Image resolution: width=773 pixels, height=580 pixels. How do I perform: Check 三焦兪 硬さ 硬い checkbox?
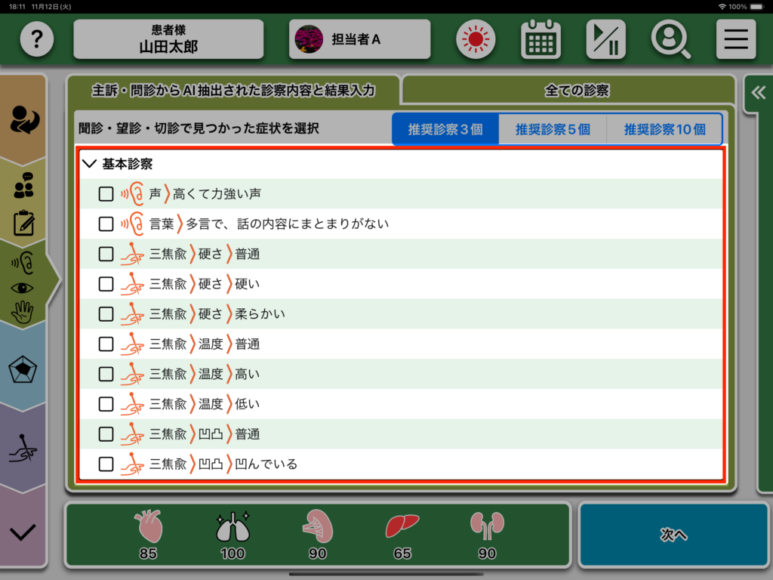[106, 284]
